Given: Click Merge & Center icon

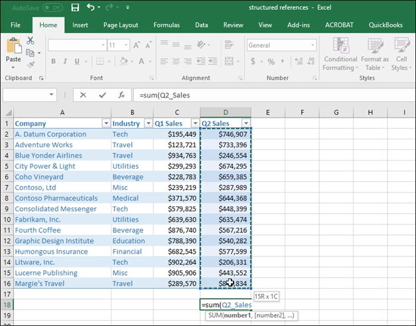Looking at the screenshot, I should [229, 61].
